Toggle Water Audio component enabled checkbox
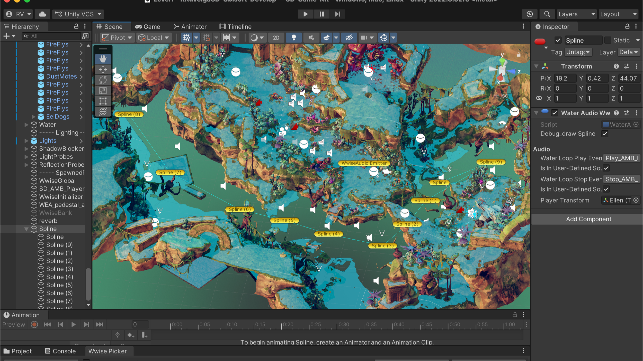 (555, 113)
